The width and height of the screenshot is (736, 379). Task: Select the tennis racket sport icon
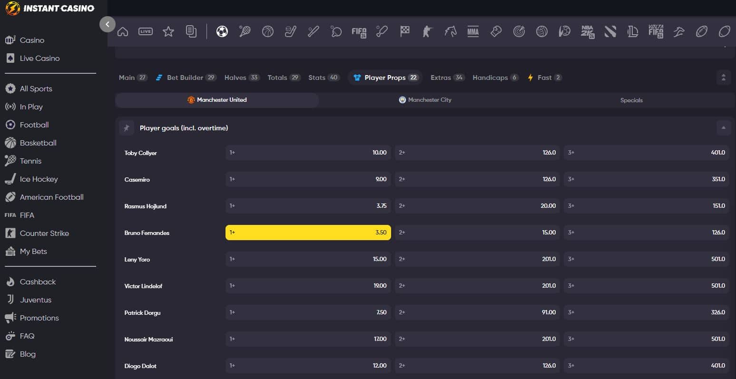pyautogui.click(x=245, y=32)
